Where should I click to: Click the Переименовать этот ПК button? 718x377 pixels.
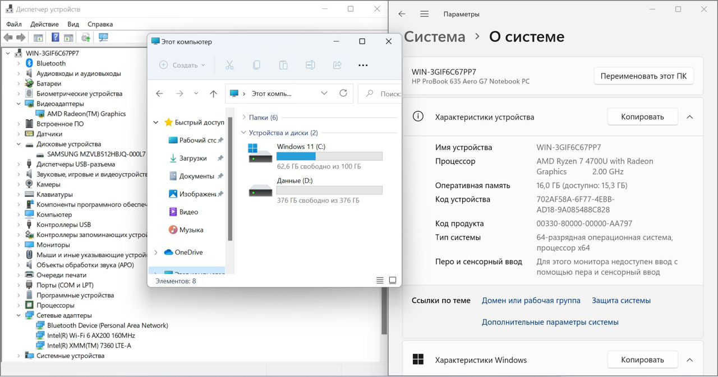(x=643, y=76)
